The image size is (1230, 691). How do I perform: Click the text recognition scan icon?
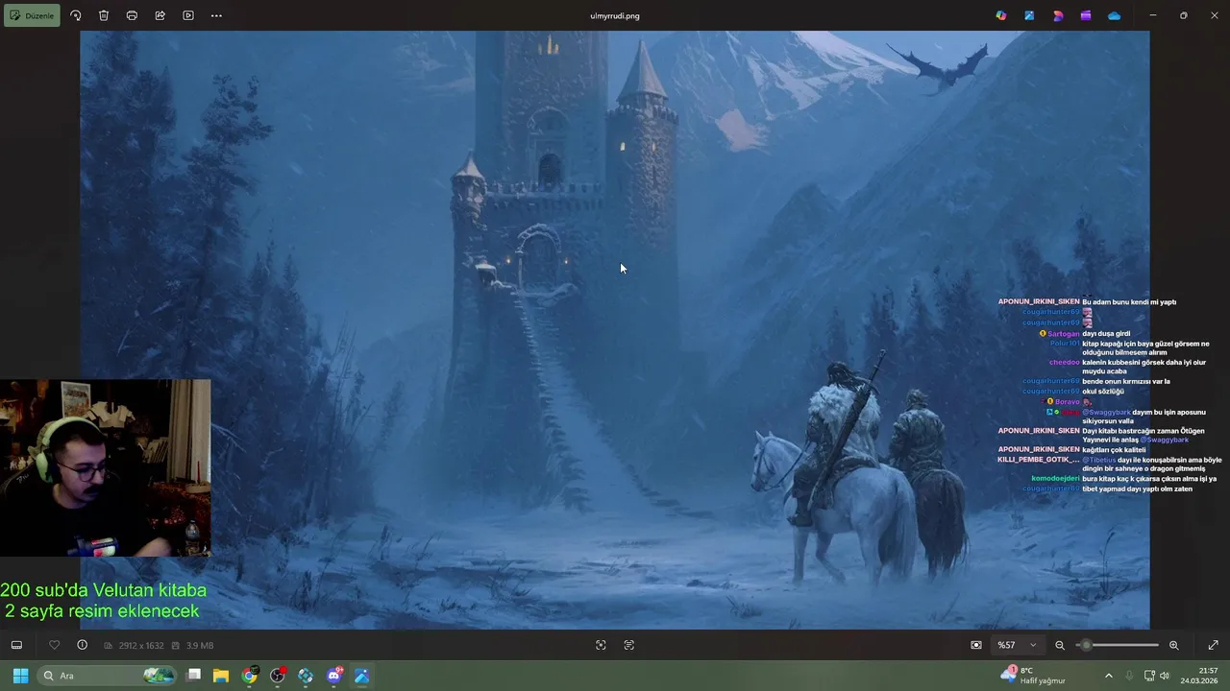coord(629,645)
